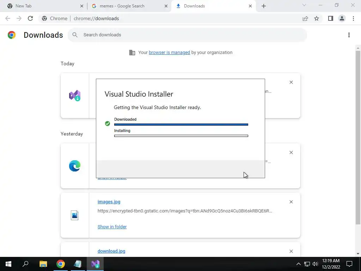Image resolution: width=361 pixels, height=271 pixels.
Task: Select the Downloads browser tab
Action: pos(213,6)
